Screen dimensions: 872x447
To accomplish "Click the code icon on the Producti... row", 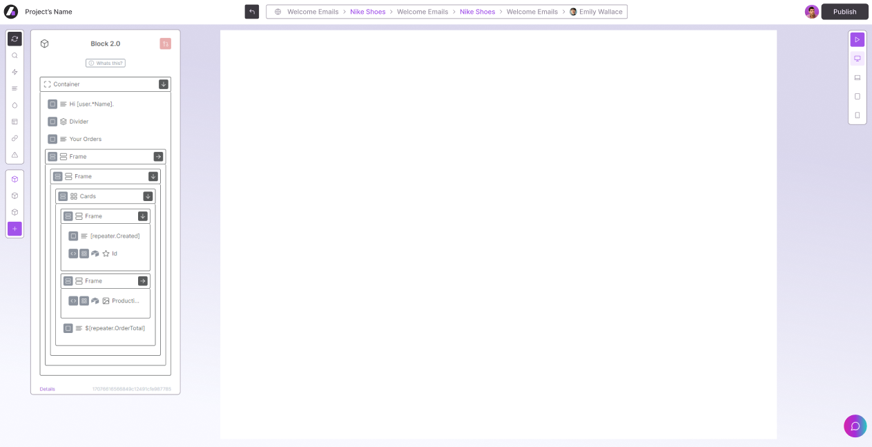I will coord(73,301).
